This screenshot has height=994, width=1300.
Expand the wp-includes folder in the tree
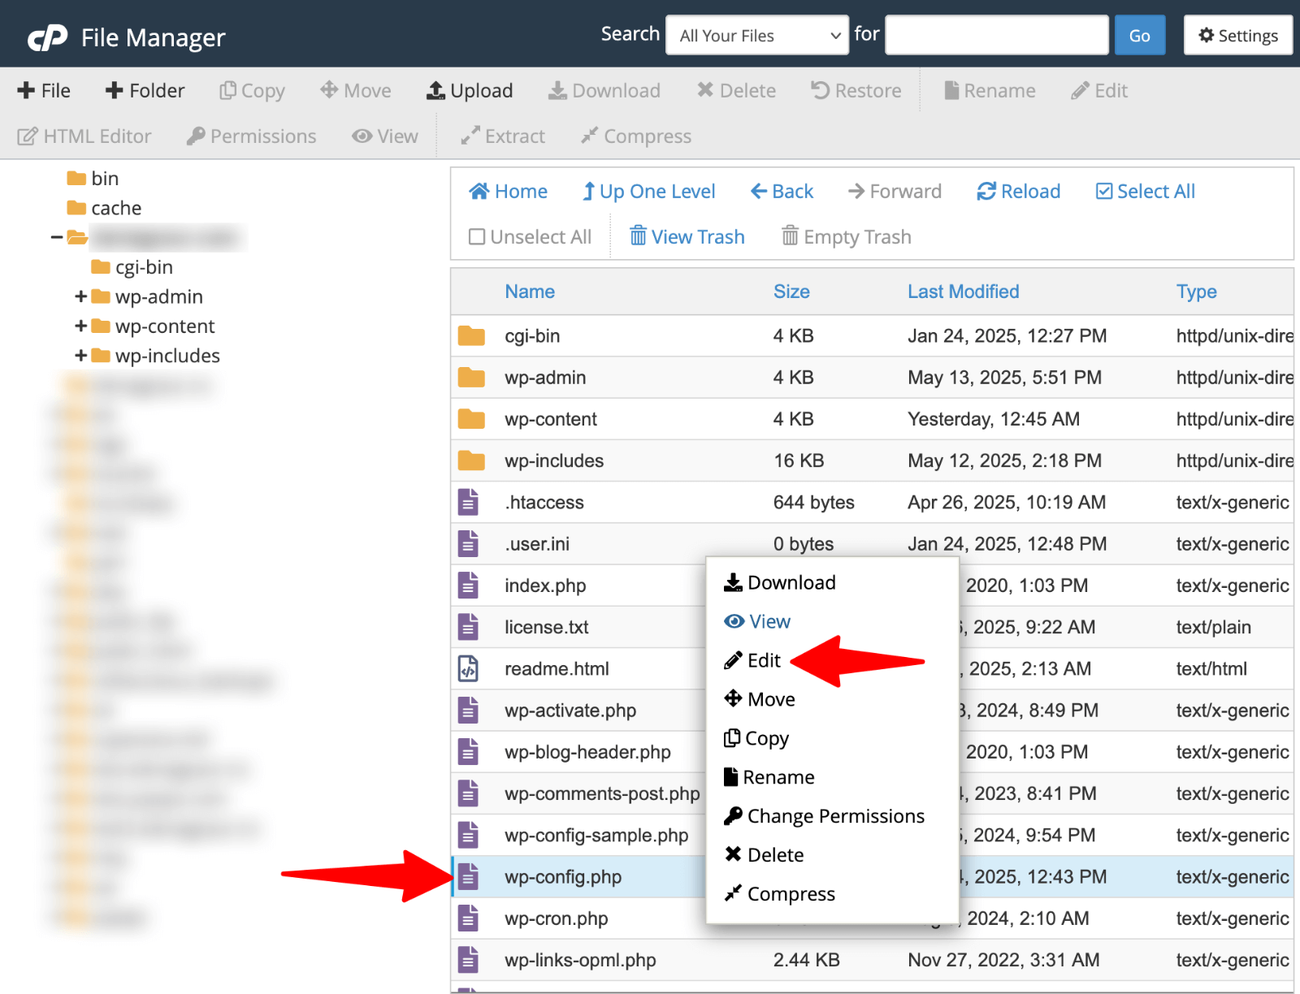coord(80,355)
